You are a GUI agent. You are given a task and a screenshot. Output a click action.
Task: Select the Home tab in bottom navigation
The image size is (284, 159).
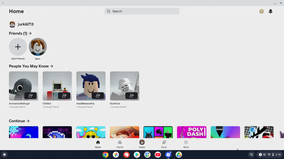[98, 144]
